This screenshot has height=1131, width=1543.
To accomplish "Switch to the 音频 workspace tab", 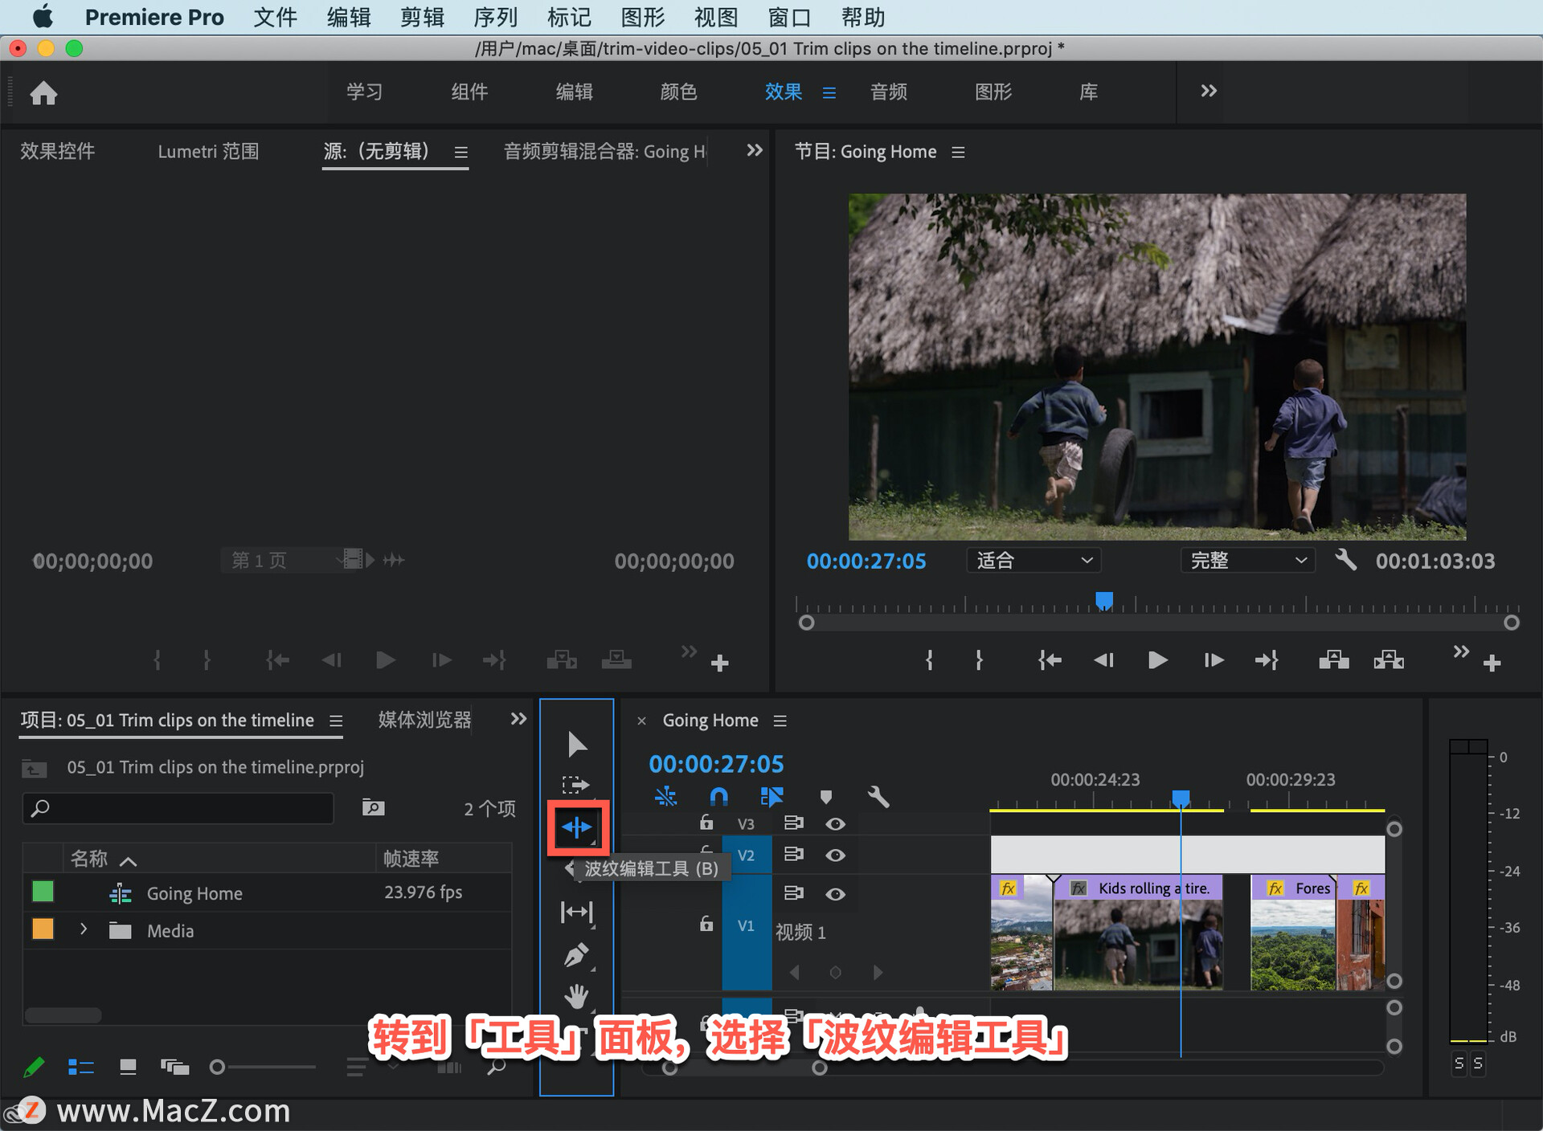I will tap(888, 92).
